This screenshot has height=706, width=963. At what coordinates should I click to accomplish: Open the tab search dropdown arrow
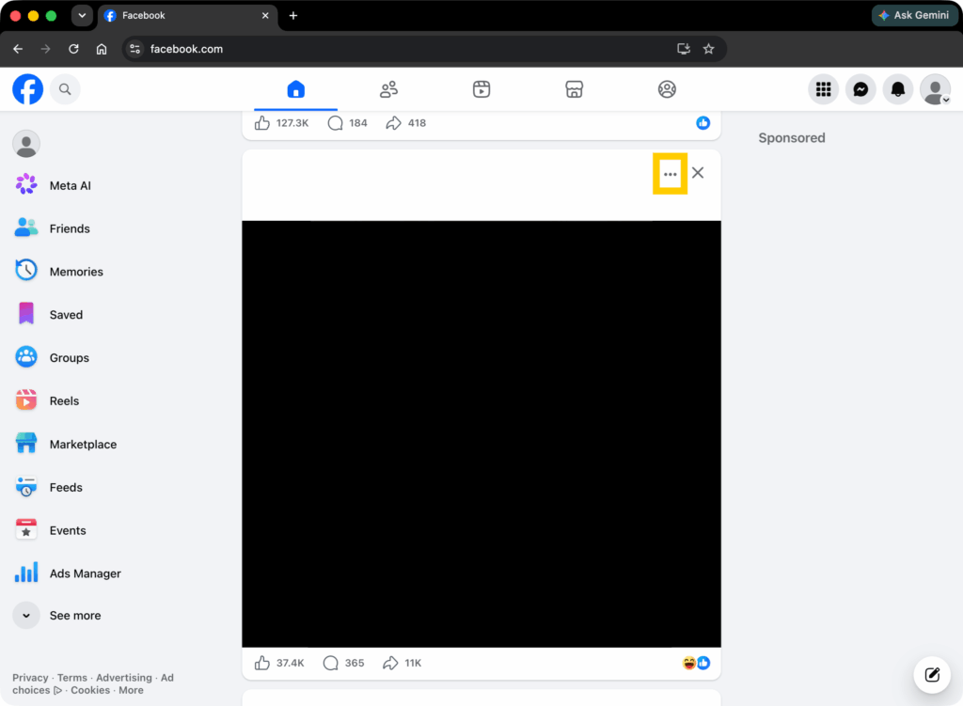pyautogui.click(x=82, y=15)
